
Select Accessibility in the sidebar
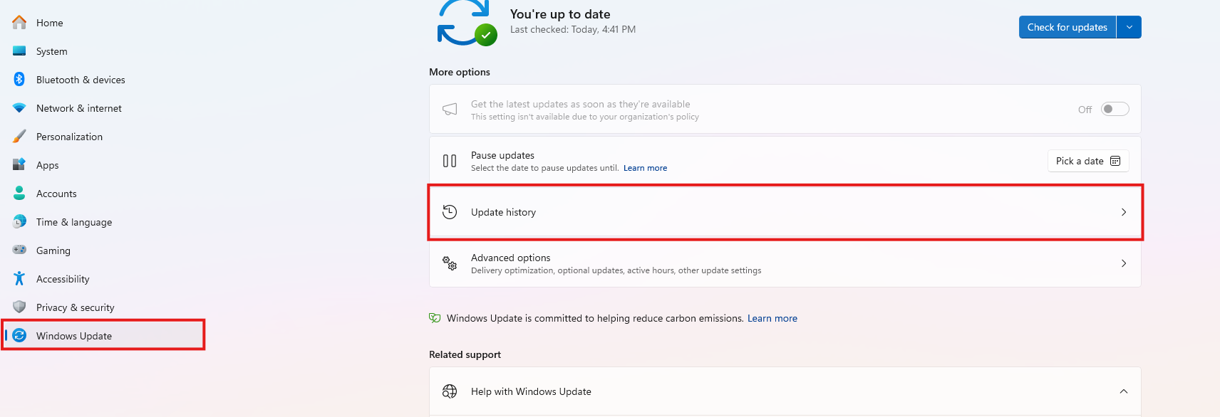(x=63, y=279)
